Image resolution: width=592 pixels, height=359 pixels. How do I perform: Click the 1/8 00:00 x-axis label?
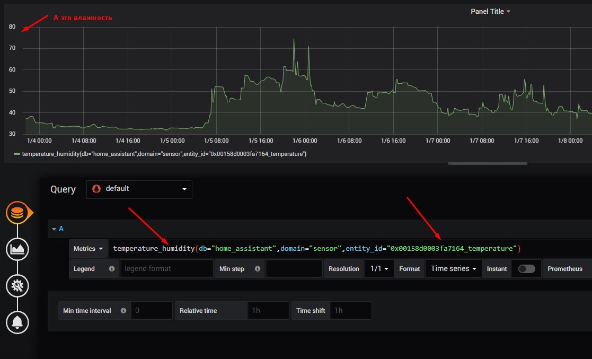(570, 141)
